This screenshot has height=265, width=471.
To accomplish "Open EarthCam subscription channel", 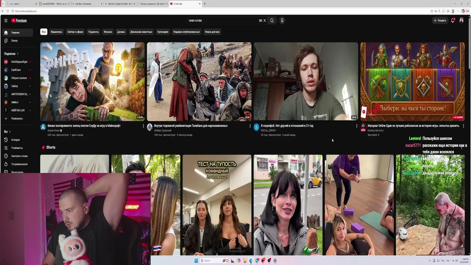I will click(x=18, y=70).
